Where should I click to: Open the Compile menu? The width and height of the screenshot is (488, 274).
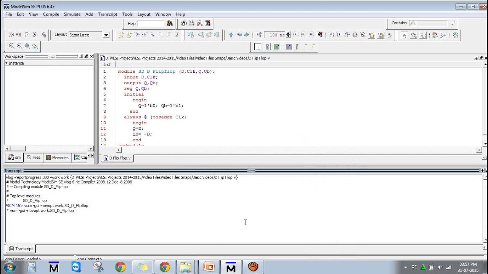[51, 14]
